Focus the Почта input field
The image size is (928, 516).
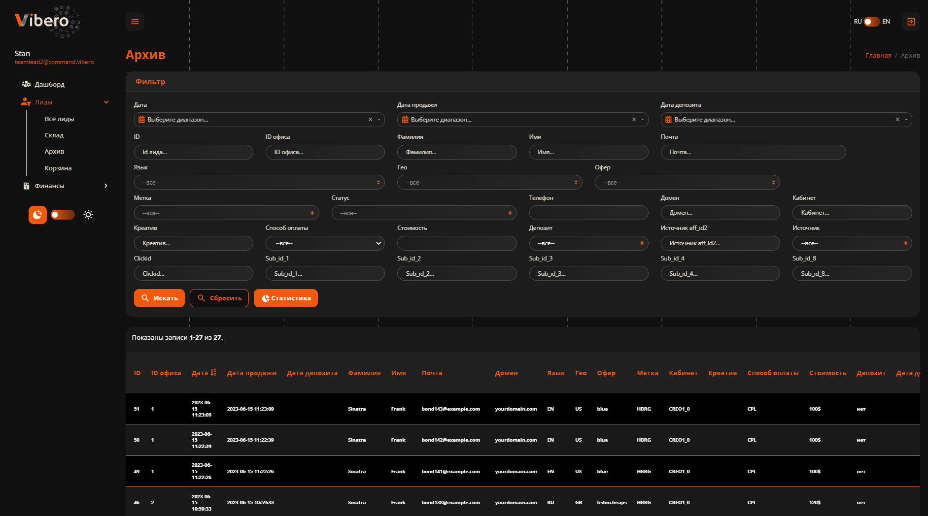(754, 152)
